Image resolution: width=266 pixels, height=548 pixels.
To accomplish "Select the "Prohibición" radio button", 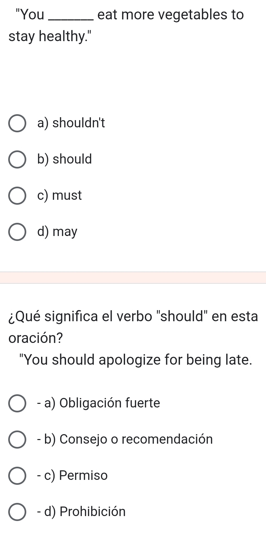I will click(17, 512).
